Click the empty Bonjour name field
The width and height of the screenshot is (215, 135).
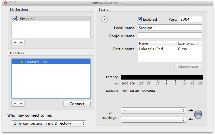tap(170, 36)
